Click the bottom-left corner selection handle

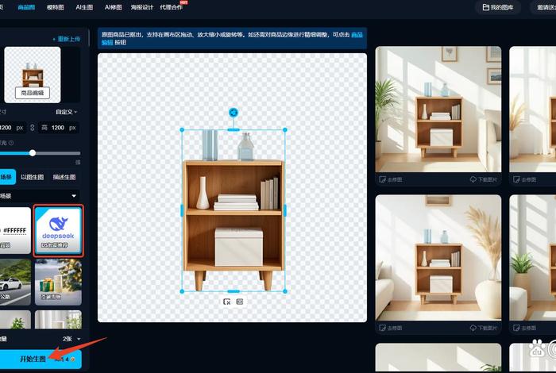[x=182, y=291]
